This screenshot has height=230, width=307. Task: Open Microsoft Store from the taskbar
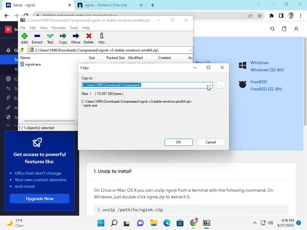[180, 223]
